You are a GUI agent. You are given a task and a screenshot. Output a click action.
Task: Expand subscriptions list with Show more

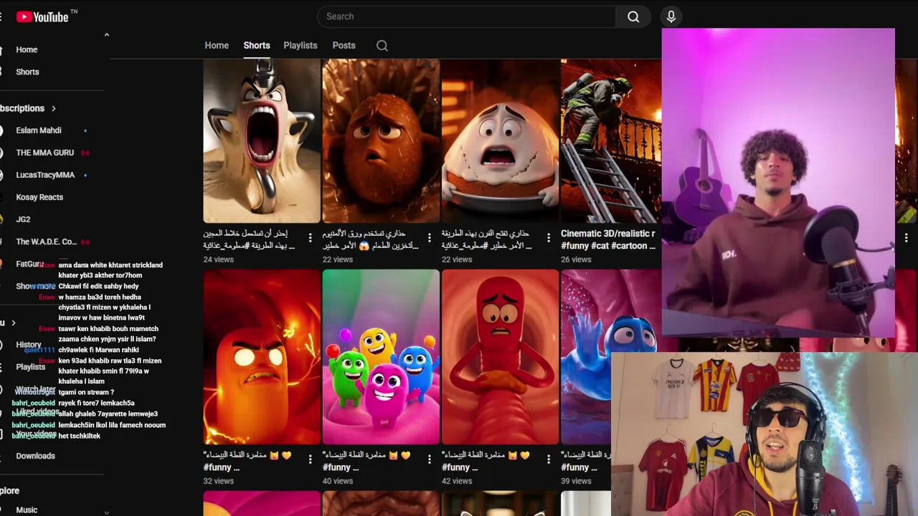coord(36,286)
